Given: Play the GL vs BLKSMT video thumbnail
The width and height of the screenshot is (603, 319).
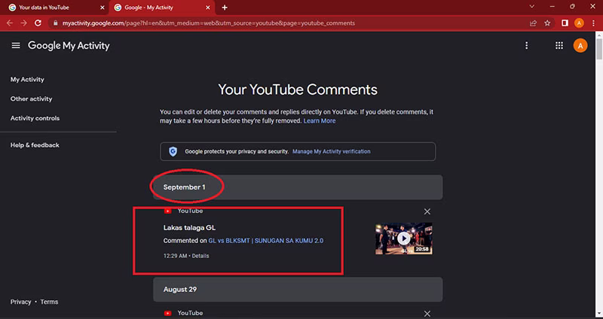Looking at the screenshot, I should tap(403, 238).
